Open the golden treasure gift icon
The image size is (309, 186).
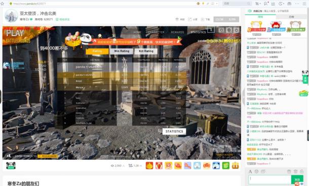235,166
